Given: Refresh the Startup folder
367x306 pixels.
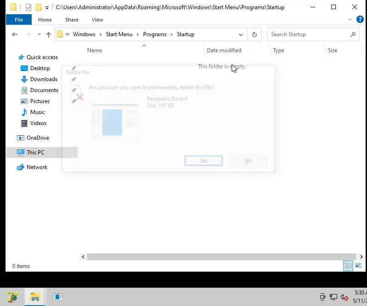Looking at the screenshot, I should [255, 35].
